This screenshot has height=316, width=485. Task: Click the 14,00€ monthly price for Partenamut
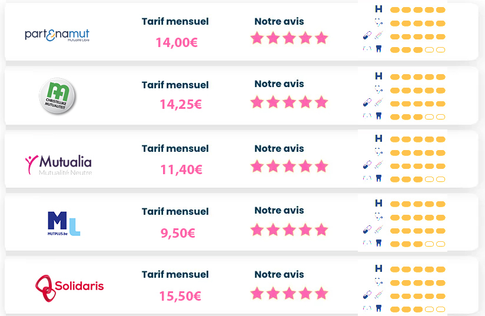tap(177, 43)
